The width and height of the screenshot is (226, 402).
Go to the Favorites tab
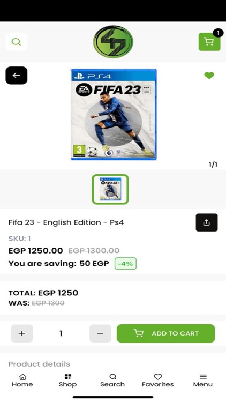pos(157,381)
